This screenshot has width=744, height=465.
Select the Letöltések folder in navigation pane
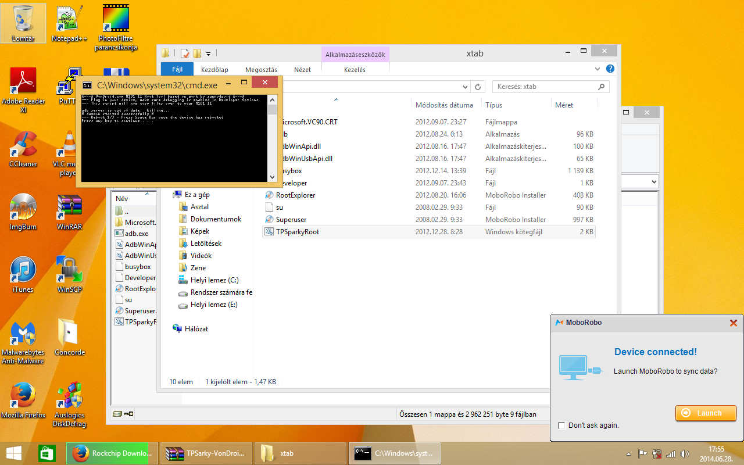[x=206, y=244]
